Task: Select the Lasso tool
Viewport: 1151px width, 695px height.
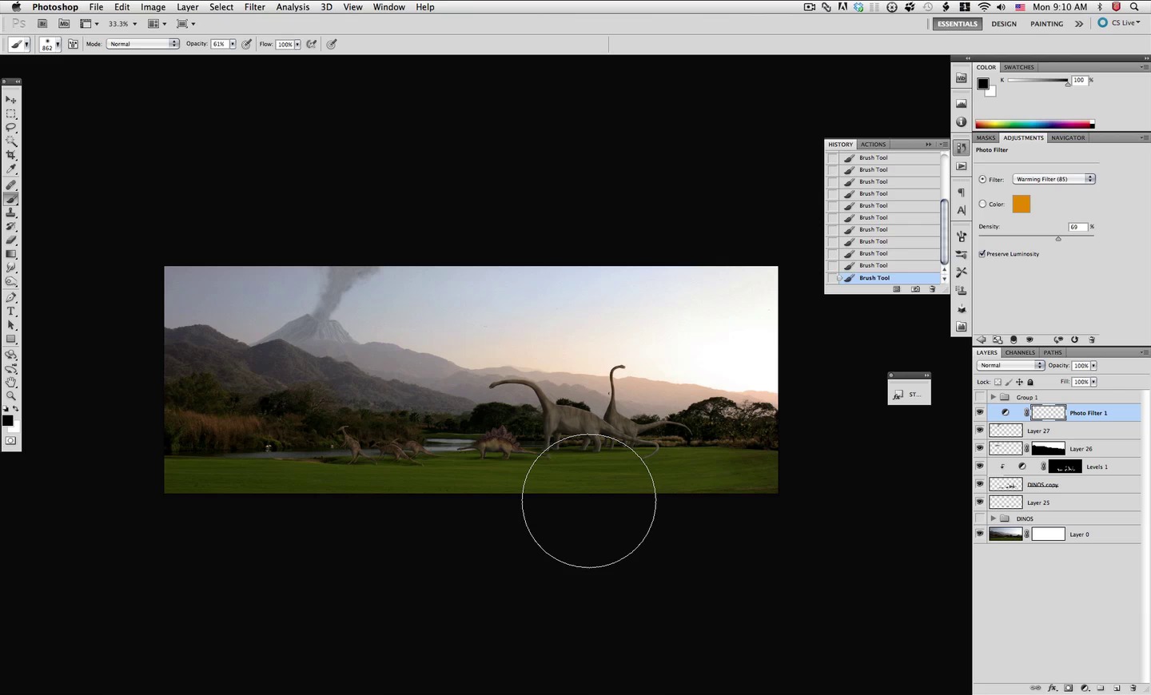Action: pyautogui.click(x=11, y=127)
